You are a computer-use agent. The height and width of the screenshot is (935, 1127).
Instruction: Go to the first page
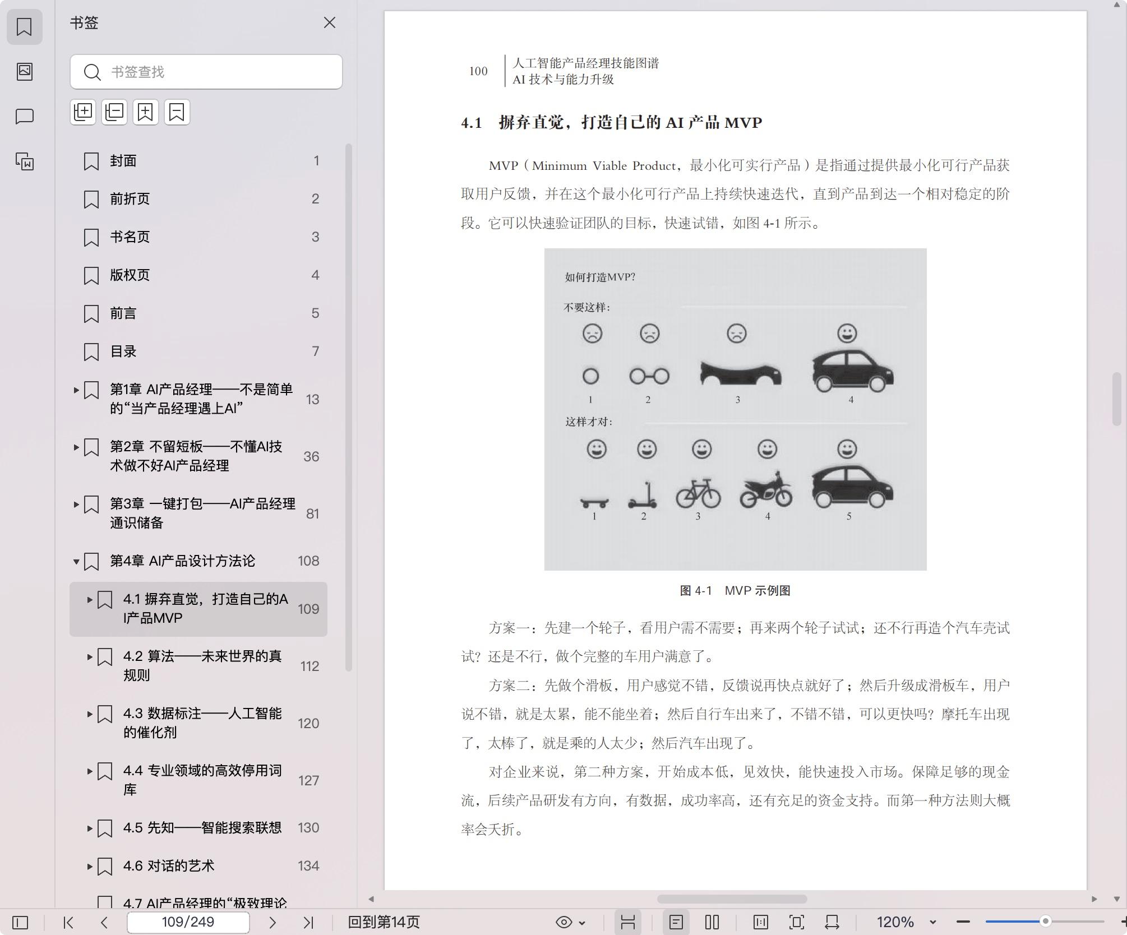68,922
